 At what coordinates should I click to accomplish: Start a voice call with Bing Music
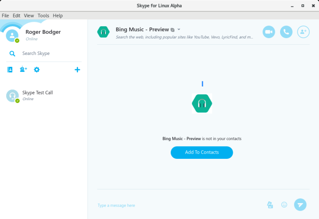click(286, 31)
